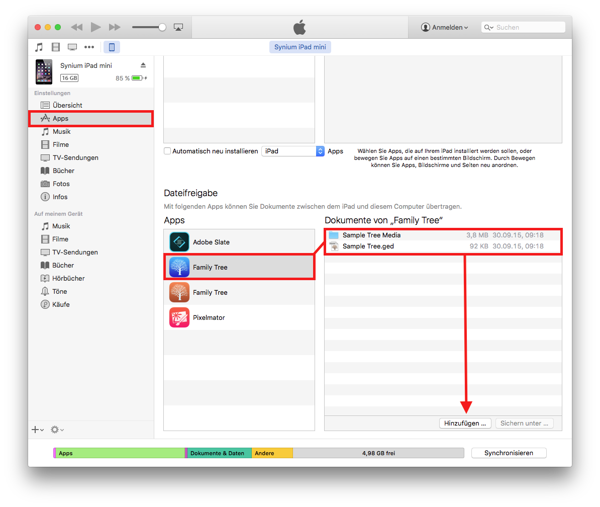Click the rewind playback button
Viewport: 600px width, 507px height.
click(77, 27)
